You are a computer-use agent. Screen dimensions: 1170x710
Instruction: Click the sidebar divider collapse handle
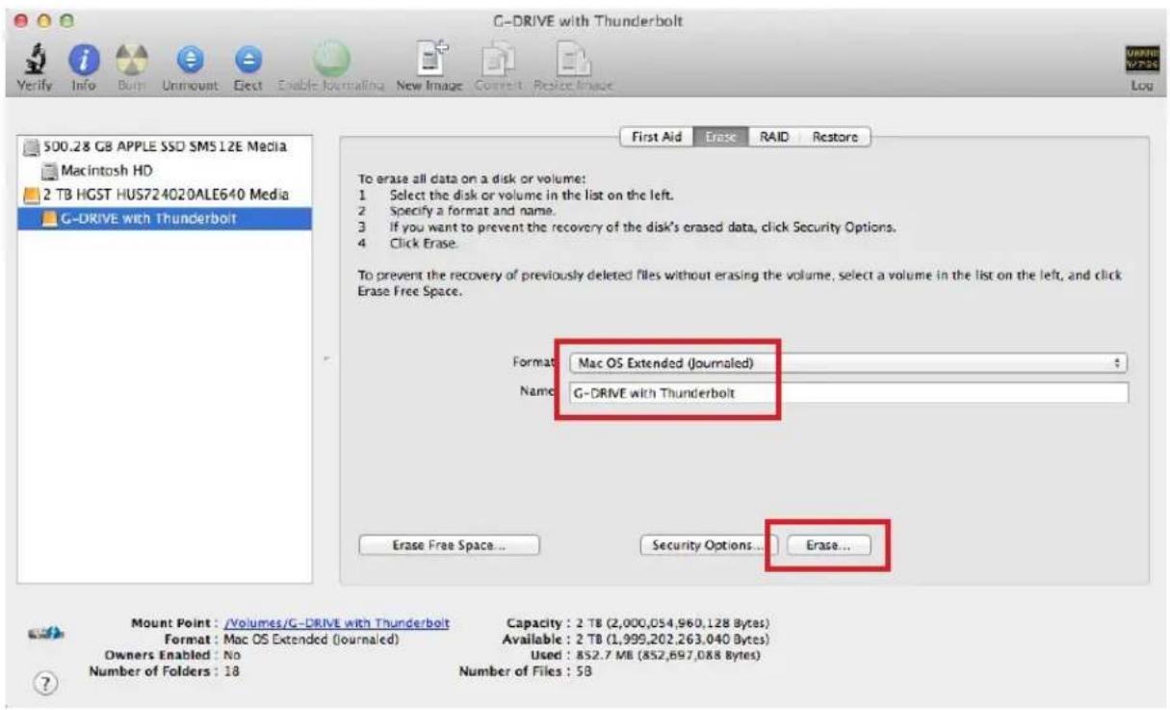coord(326,360)
